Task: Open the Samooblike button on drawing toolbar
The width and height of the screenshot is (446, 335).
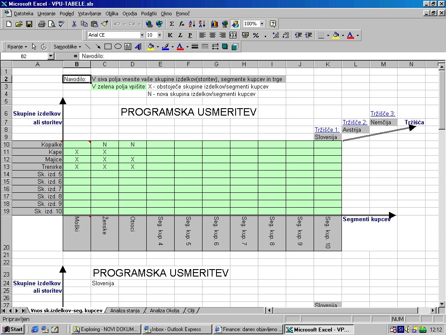Action: point(67,46)
